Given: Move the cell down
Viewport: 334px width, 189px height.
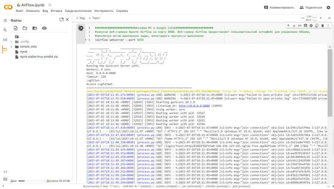Looking at the screenshot, I should (x=294, y=25).
